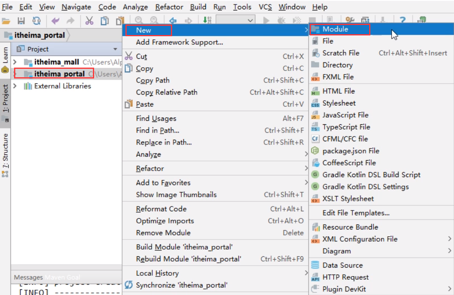Expand the Refactor context submenu
454x295 pixels.
click(x=216, y=168)
